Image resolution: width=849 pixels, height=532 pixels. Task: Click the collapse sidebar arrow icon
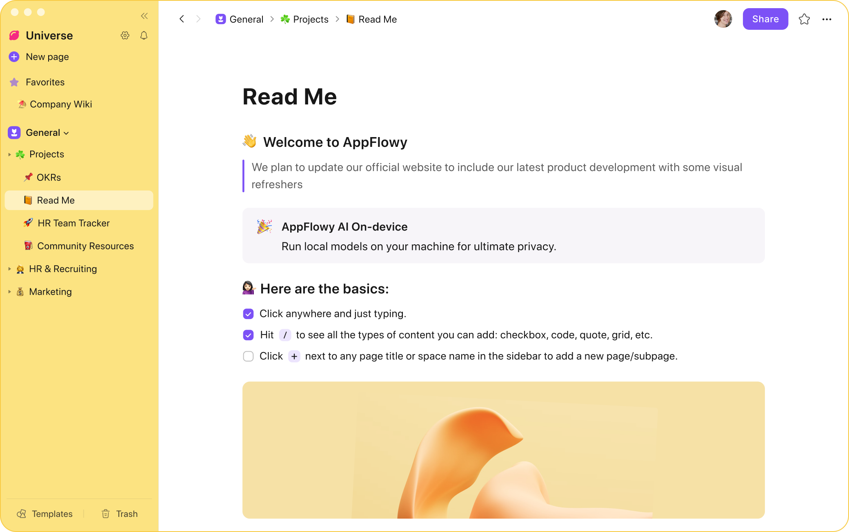pyautogui.click(x=144, y=16)
